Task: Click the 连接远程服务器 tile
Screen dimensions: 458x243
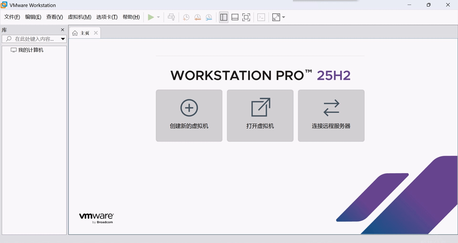Action: click(331, 115)
